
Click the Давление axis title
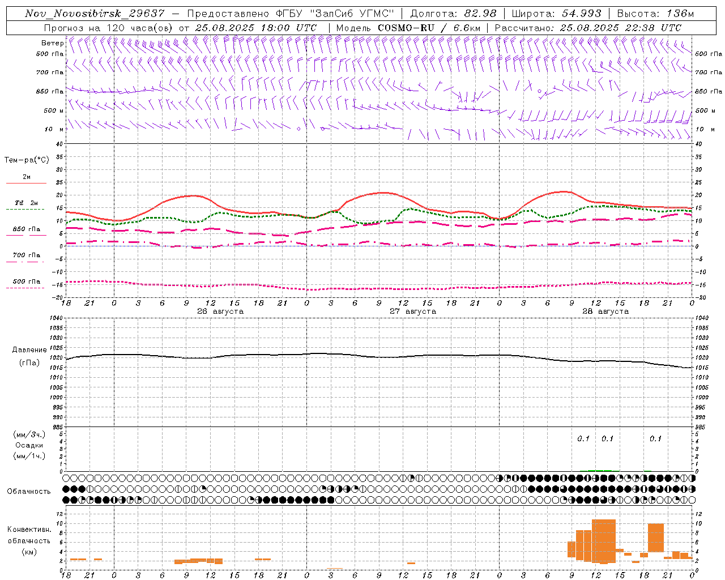29,350
